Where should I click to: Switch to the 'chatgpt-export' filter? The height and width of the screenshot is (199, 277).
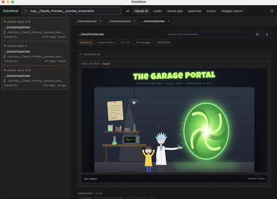click(232, 11)
